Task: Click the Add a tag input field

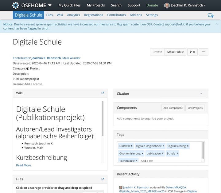Action: 147,161
